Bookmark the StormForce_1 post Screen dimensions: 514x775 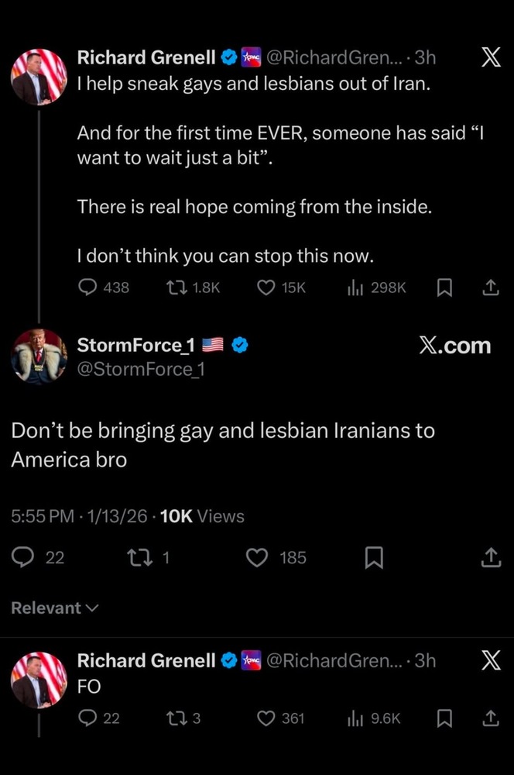point(374,557)
